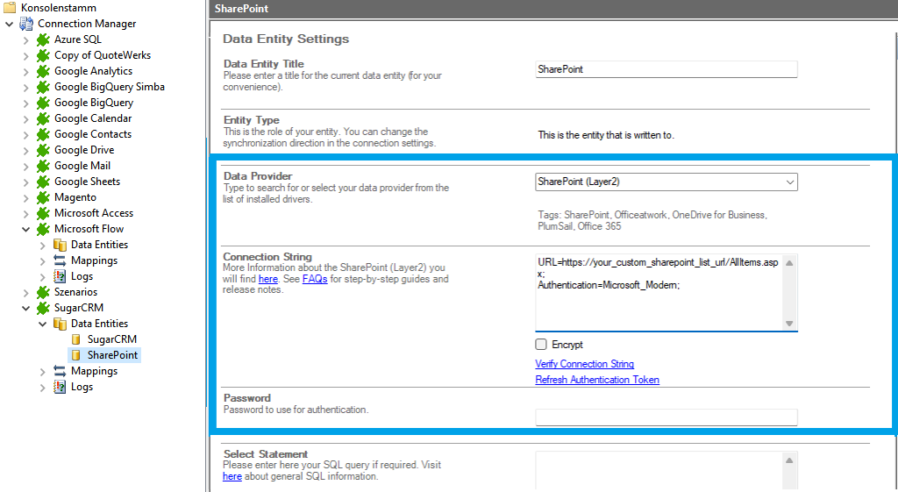
Task: Click the Google Drive connection icon
Action: click(x=43, y=150)
